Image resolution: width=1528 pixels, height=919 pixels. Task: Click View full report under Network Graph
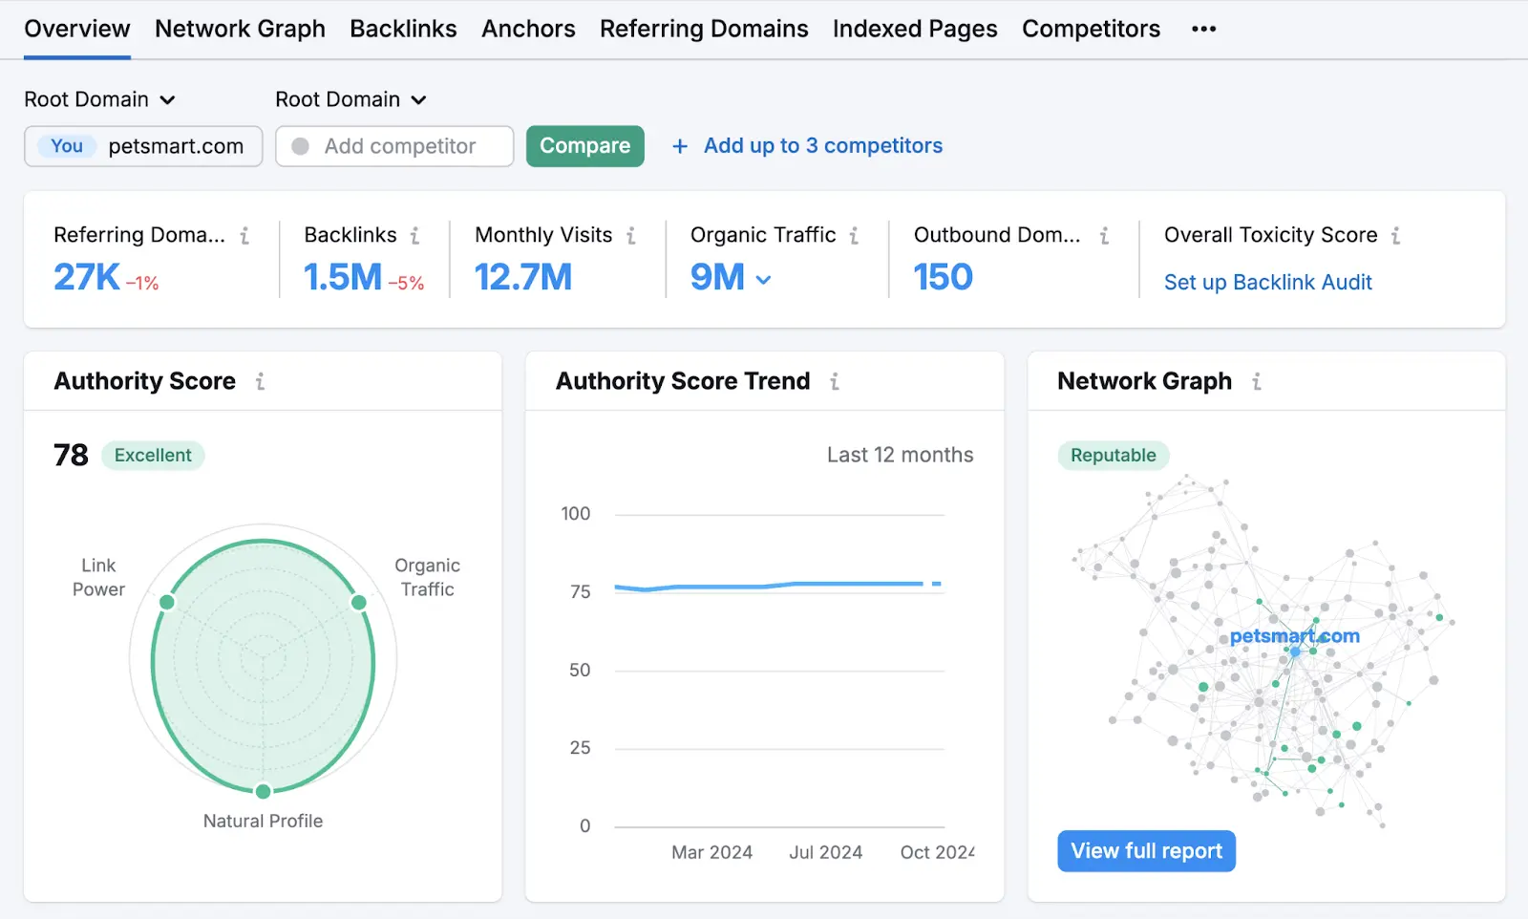tap(1146, 850)
